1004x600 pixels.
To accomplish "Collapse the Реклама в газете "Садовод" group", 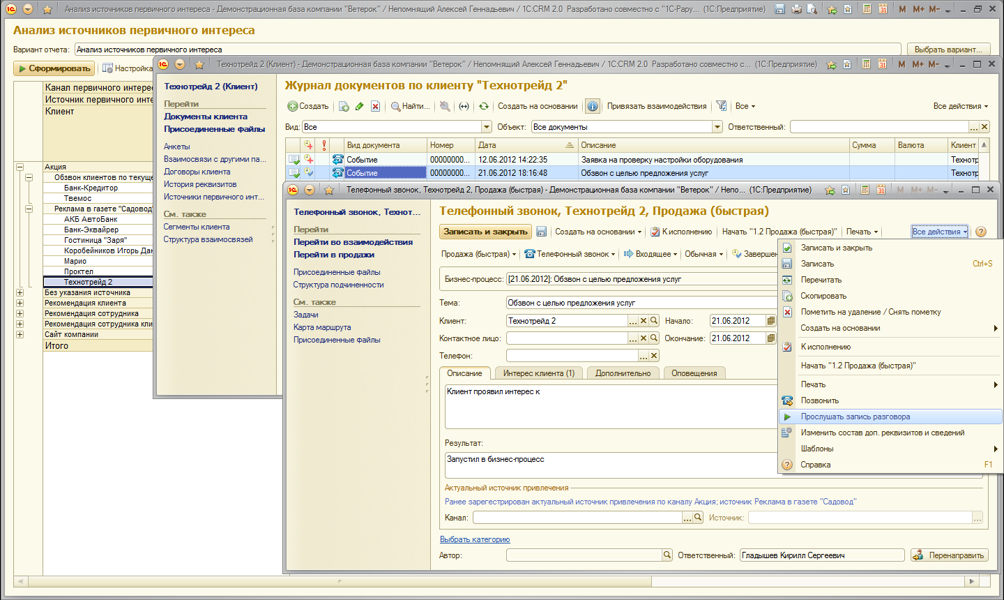I will tap(29, 209).
